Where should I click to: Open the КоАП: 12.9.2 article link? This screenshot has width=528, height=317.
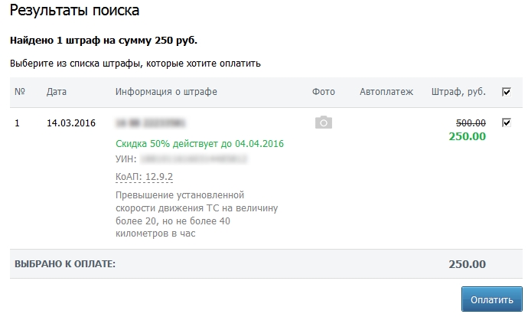[x=144, y=177]
